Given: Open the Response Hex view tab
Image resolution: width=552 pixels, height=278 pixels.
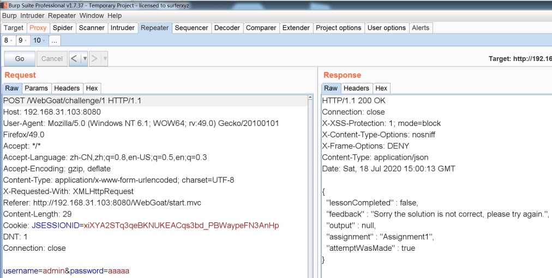Looking at the screenshot, I should tap(381, 88).
